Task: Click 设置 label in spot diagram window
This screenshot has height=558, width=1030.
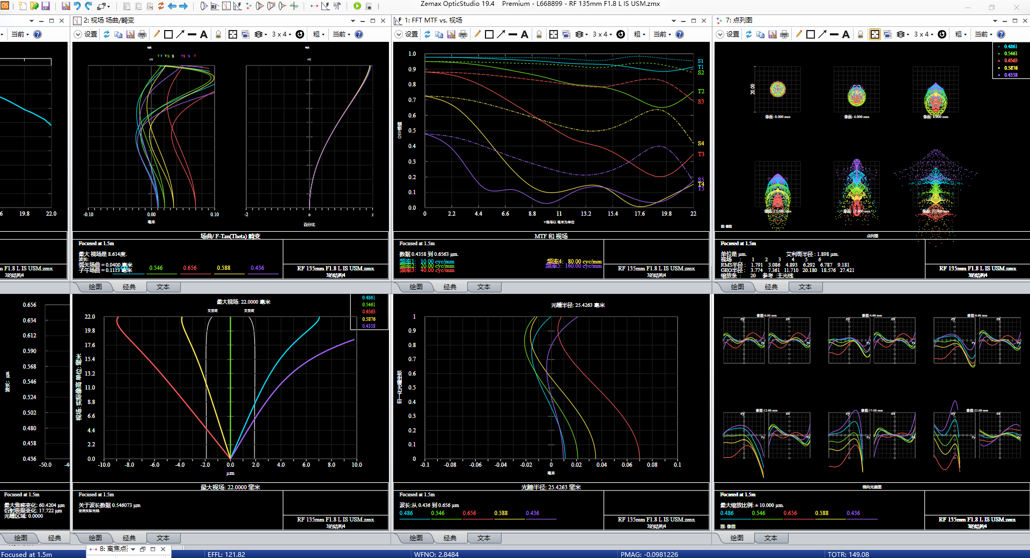Action: coord(733,34)
